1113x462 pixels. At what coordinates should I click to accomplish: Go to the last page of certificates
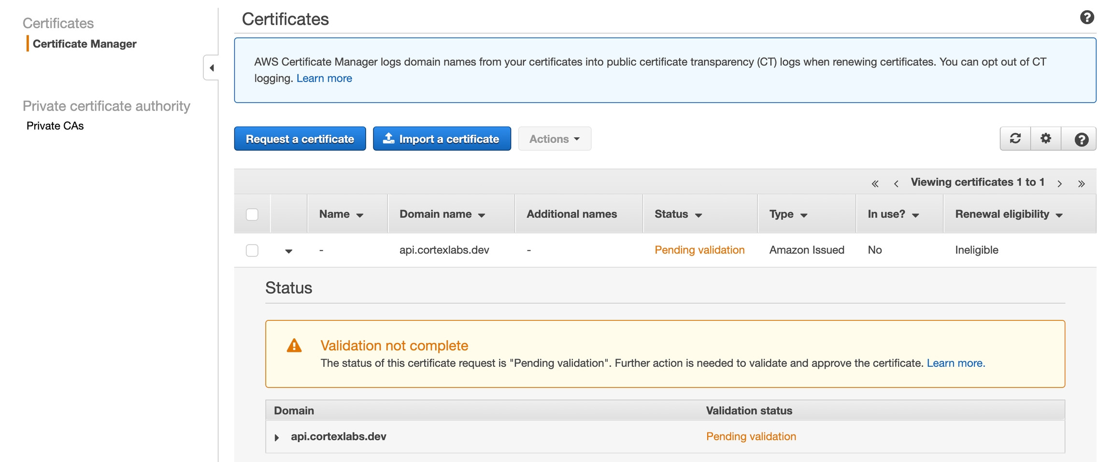click(x=1081, y=184)
